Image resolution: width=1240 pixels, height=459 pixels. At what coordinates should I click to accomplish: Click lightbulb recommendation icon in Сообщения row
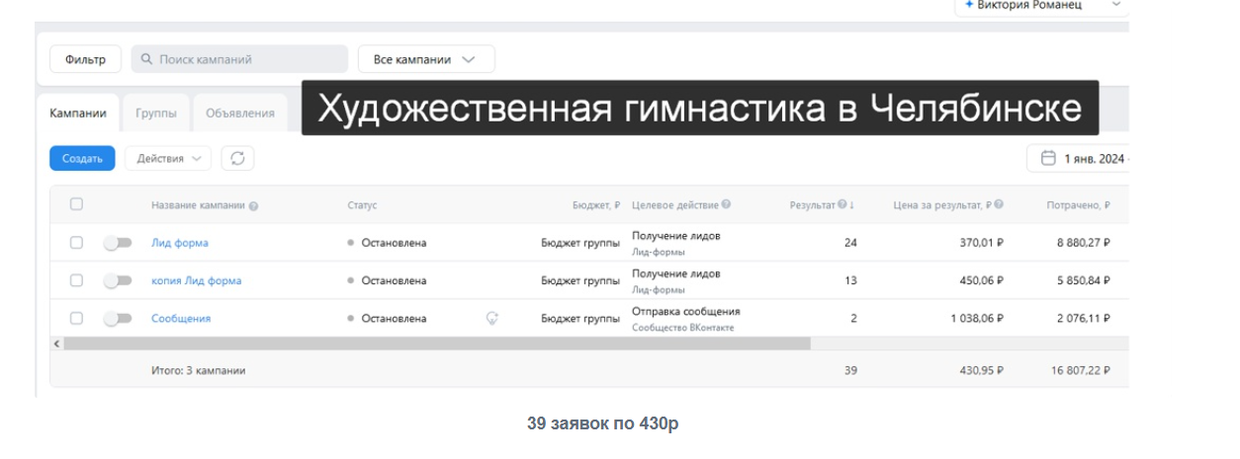click(492, 318)
